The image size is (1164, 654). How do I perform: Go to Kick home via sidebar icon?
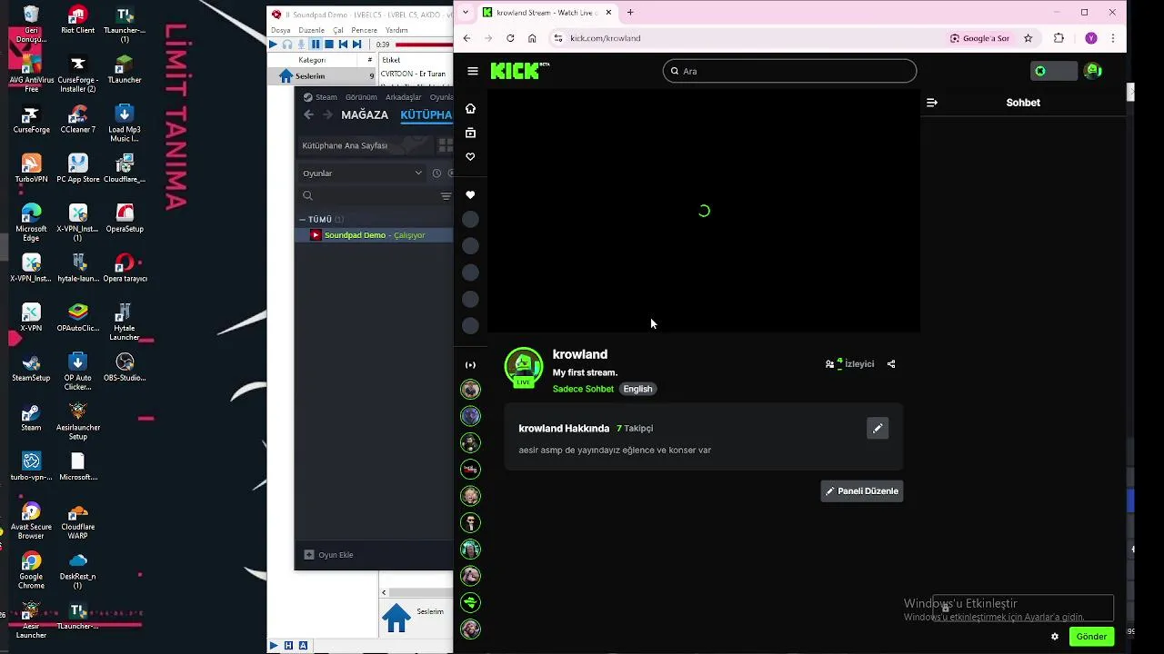point(470,109)
